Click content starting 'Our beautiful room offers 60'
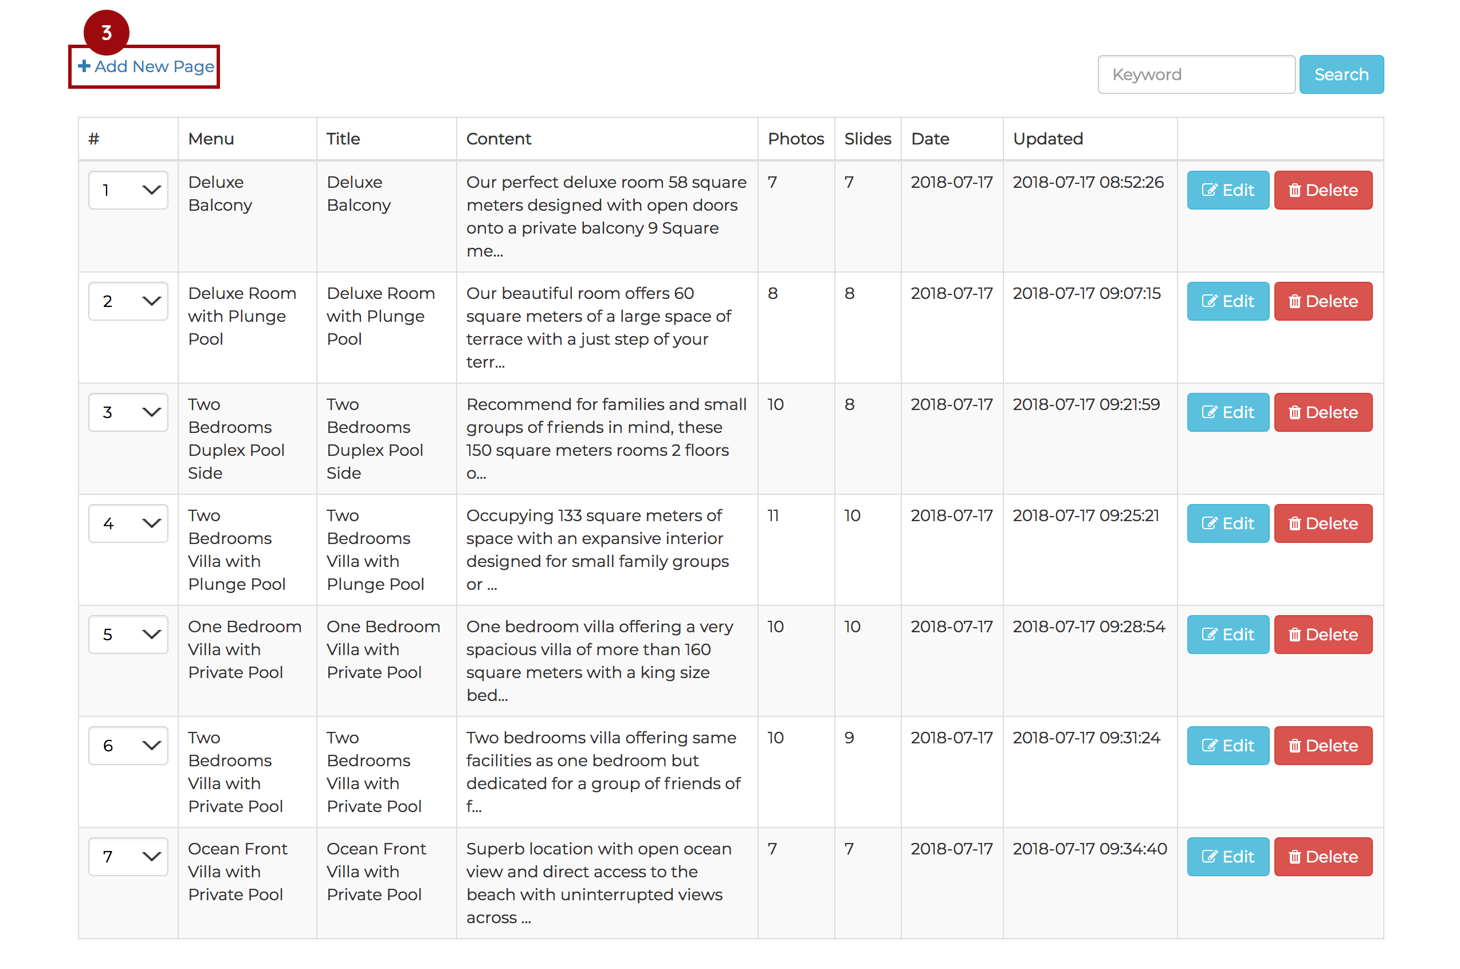 (x=598, y=328)
